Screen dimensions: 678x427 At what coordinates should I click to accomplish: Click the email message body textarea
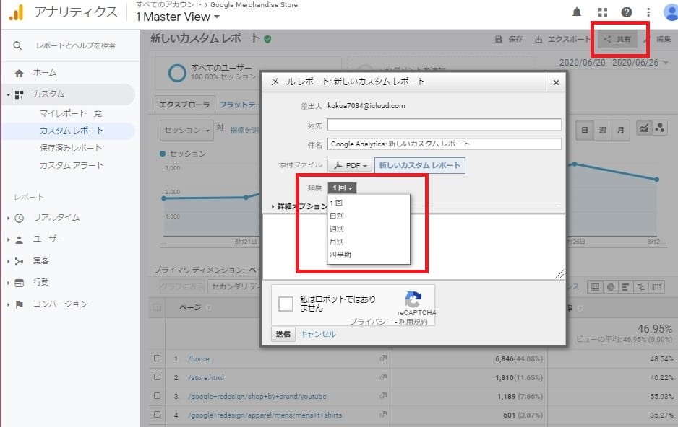[x=413, y=247]
